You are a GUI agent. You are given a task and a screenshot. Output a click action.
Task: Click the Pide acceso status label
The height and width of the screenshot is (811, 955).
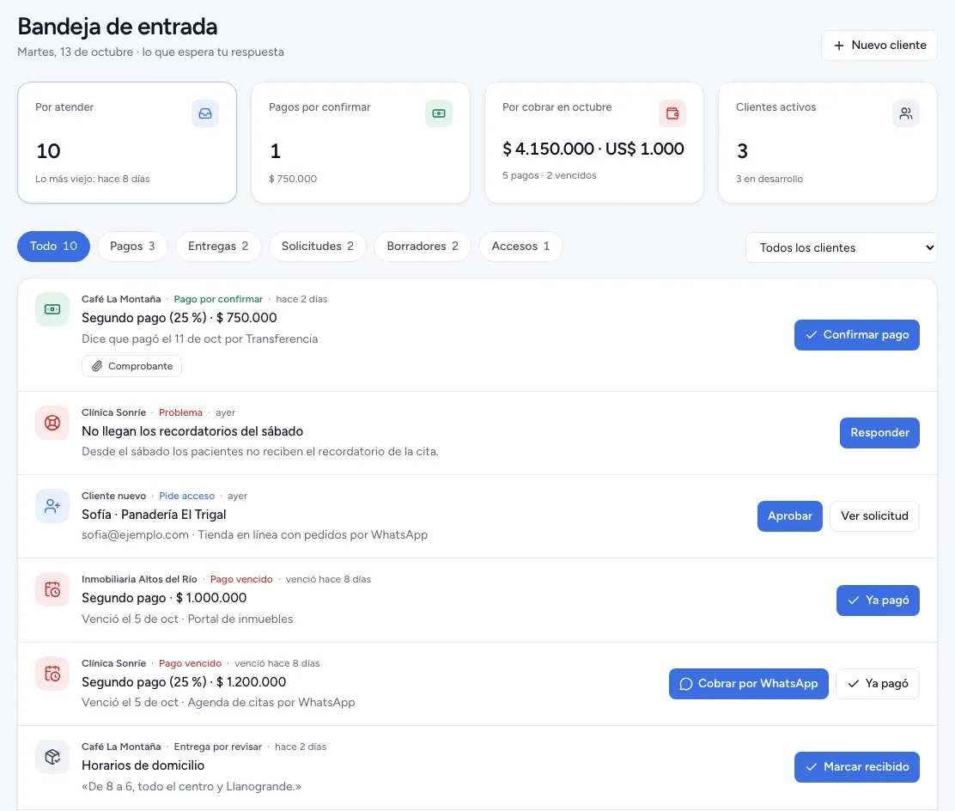pyautogui.click(x=187, y=496)
